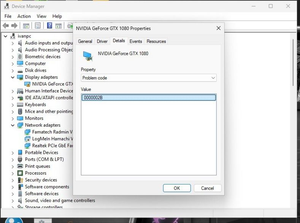Select the Disk drives icon
The width and height of the screenshot is (300, 223).
(20, 71)
